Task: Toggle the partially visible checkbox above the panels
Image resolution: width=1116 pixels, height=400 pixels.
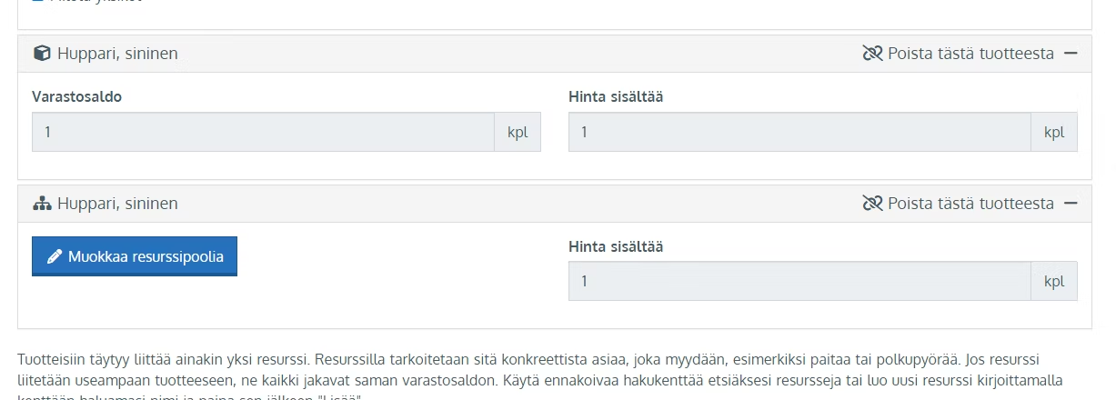Action: click(x=37, y=2)
